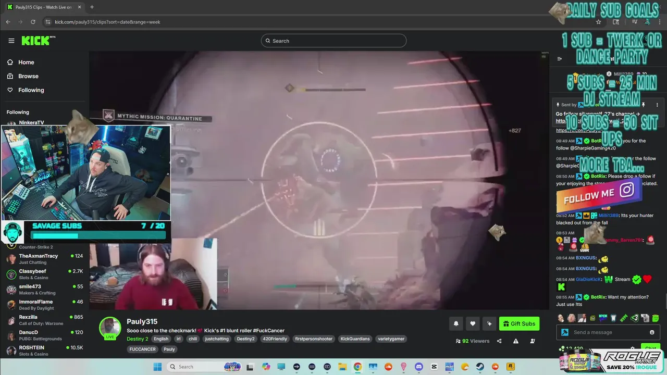Collapse the chat panel icon
The height and width of the screenshot is (375, 667).
point(560,59)
